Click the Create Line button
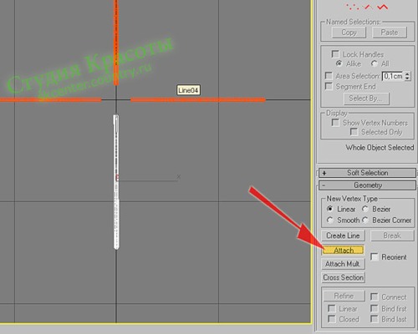Image resolution: width=418 pixels, height=334 pixels. click(343, 235)
